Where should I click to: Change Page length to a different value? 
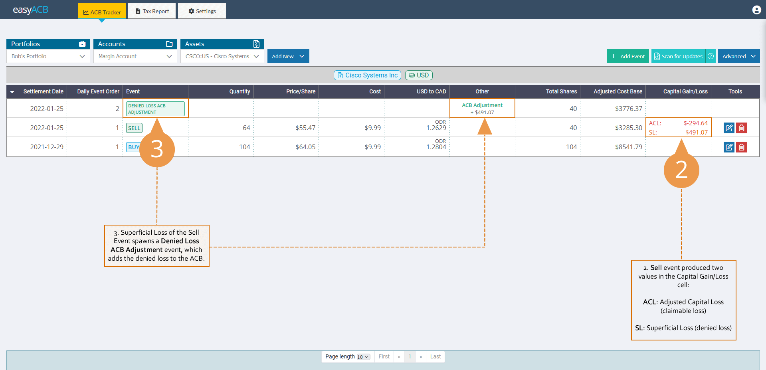(x=363, y=356)
